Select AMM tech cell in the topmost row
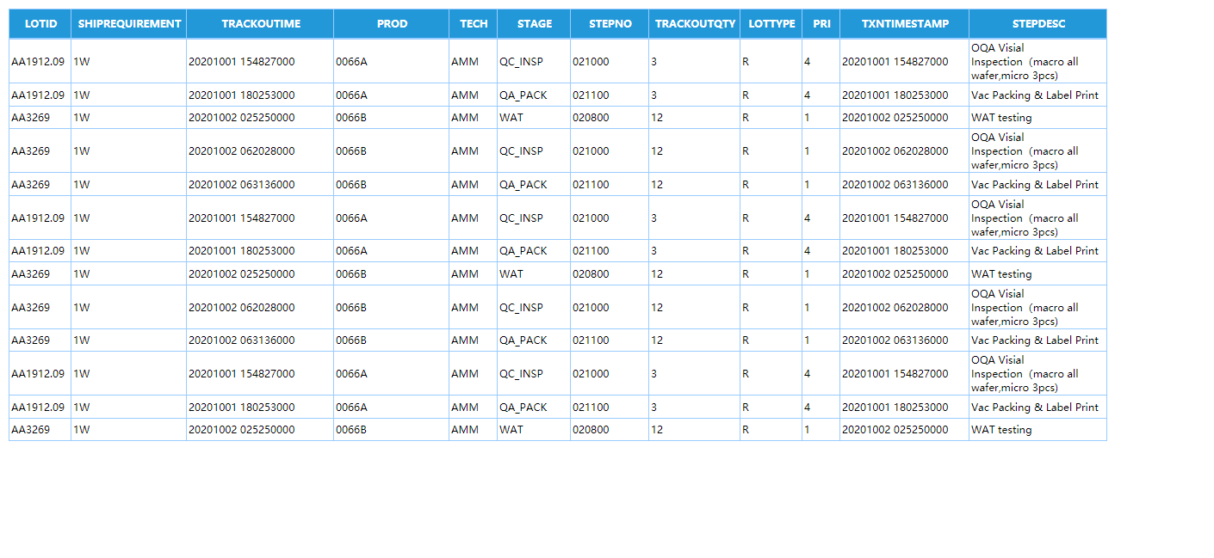The height and width of the screenshot is (558, 1214). point(465,62)
